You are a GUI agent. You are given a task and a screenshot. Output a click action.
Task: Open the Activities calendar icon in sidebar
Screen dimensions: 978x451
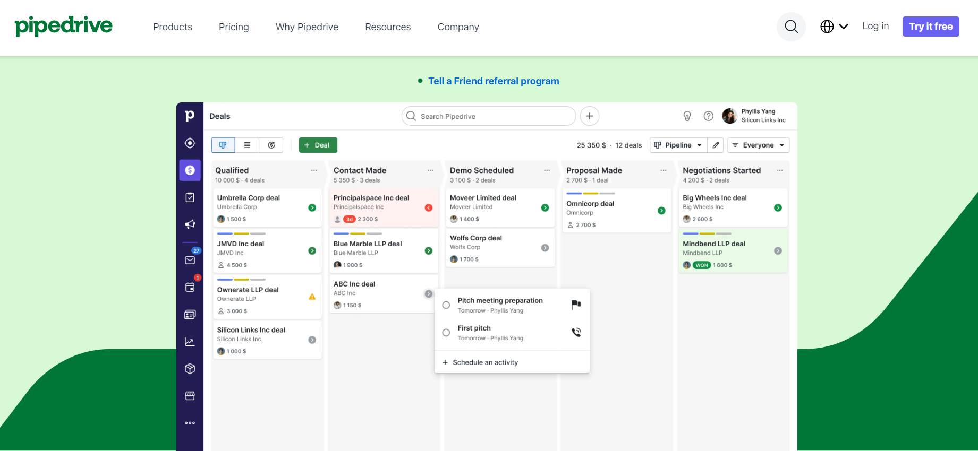190,287
